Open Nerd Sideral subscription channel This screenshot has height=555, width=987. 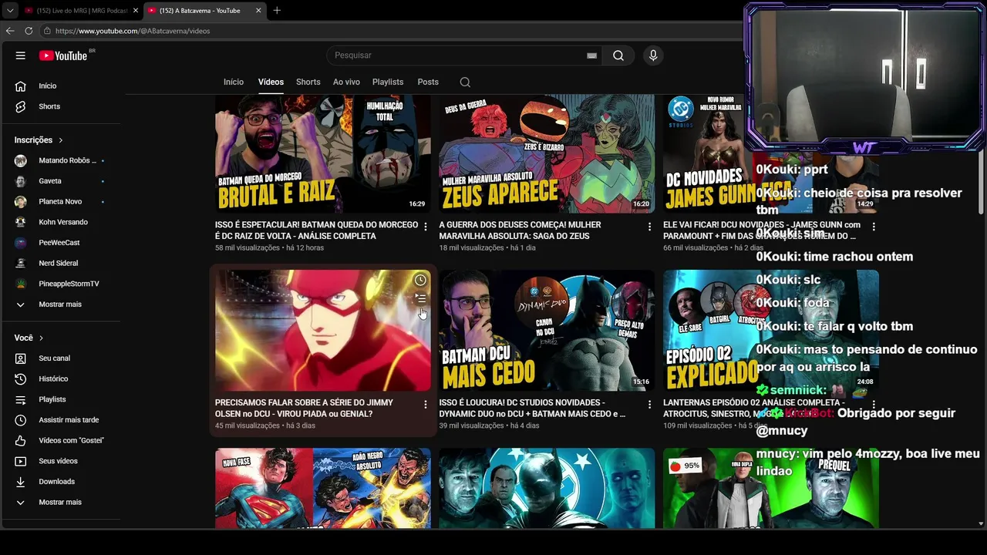(x=60, y=264)
